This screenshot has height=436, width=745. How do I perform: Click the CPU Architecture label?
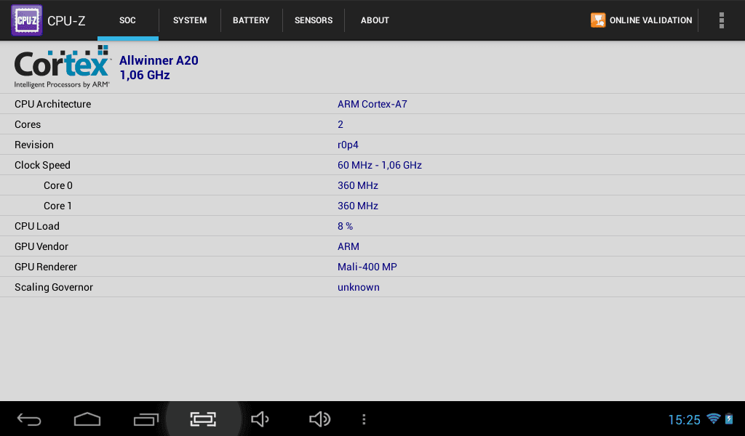52,104
